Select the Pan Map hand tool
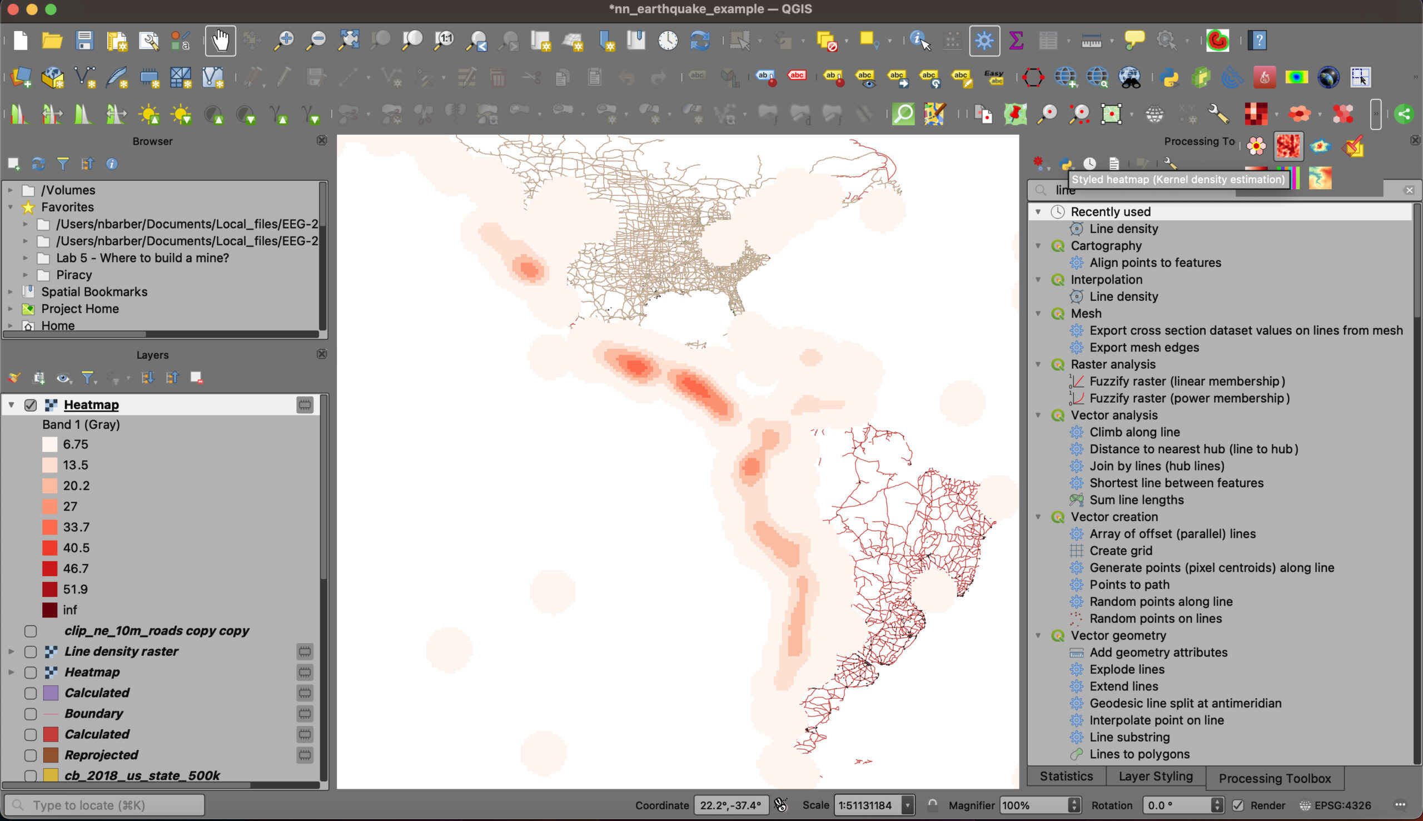 [x=220, y=41]
